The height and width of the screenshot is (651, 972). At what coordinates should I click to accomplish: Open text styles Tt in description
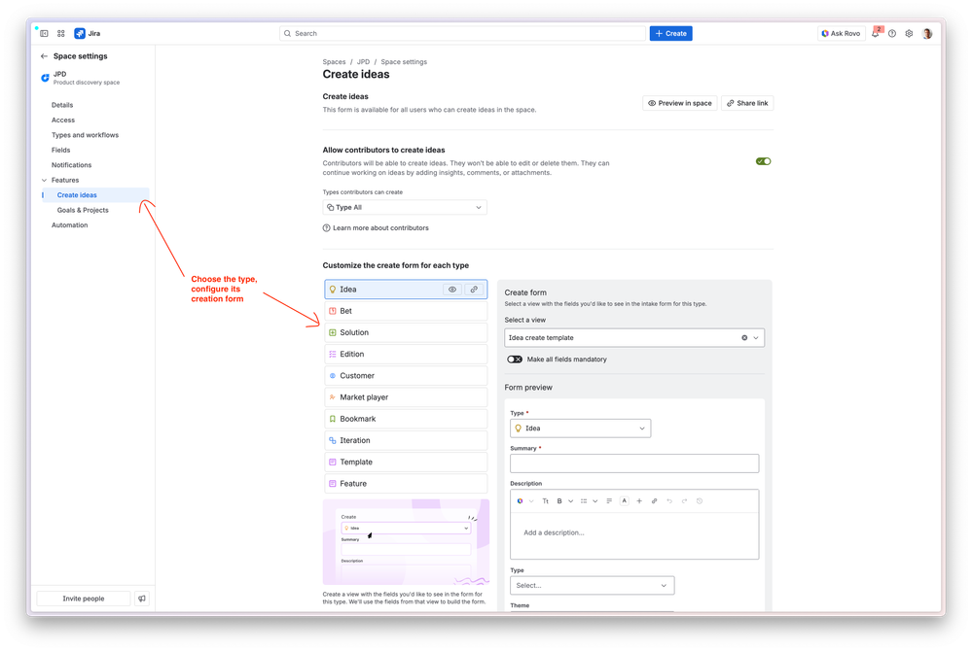tap(546, 501)
